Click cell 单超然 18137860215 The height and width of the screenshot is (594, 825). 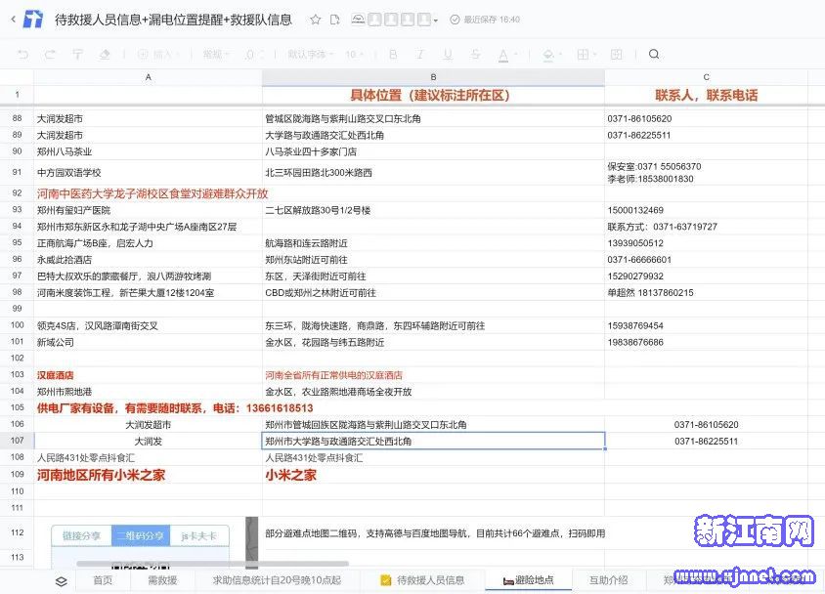click(706, 293)
